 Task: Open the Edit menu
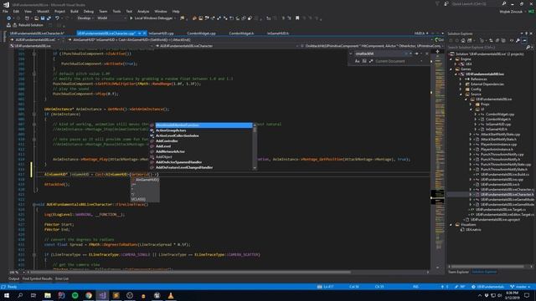click(x=16, y=11)
